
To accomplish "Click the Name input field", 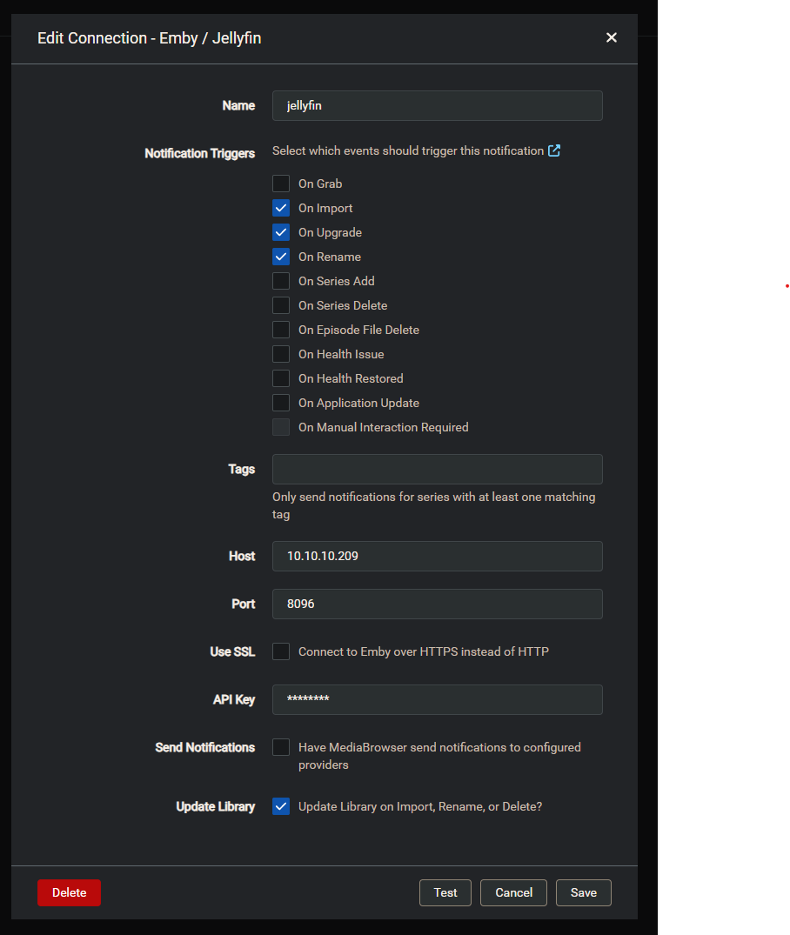I will pyautogui.click(x=437, y=105).
